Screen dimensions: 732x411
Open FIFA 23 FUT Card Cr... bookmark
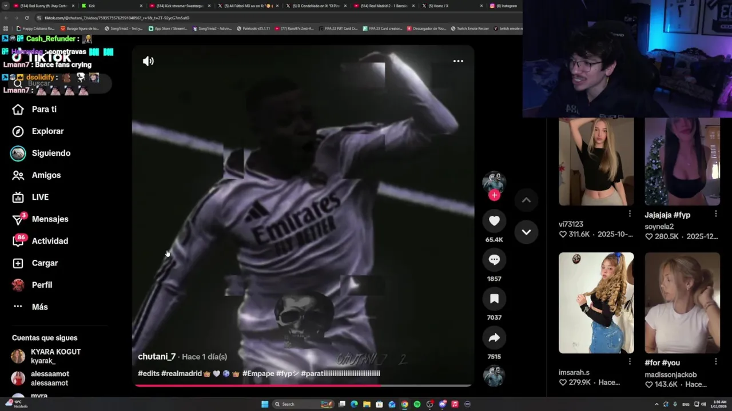click(x=338, y=29)
